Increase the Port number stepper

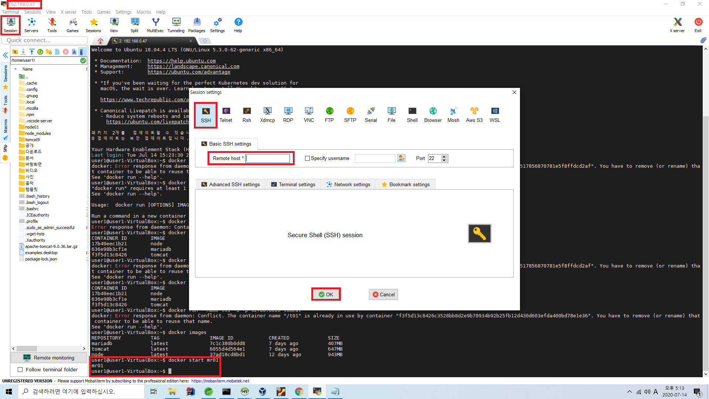point(445,156)
